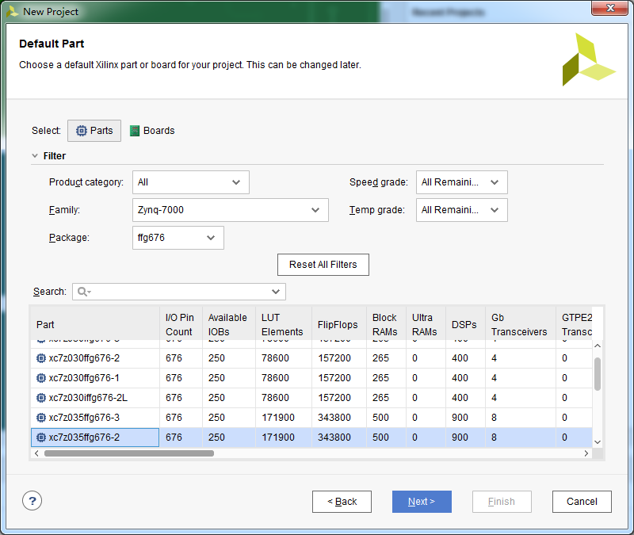Open the Family Zynq-7000 dropdown

coord(230,210)
